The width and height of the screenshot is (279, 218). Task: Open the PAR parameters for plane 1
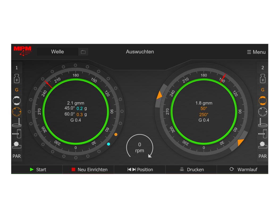click(17, 156)
